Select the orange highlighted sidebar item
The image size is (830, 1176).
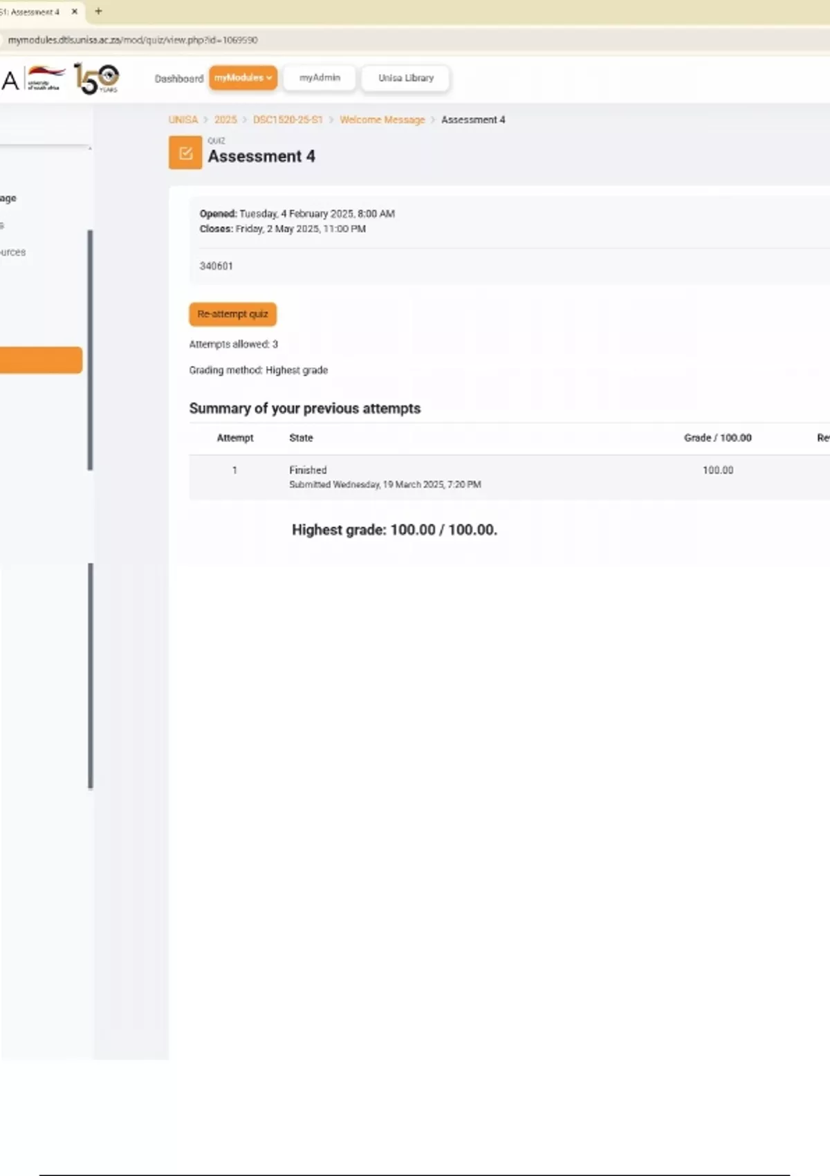(x=40, y=360)
